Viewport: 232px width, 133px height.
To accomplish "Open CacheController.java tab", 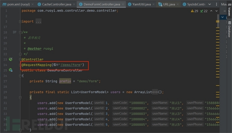I will 56,4.
